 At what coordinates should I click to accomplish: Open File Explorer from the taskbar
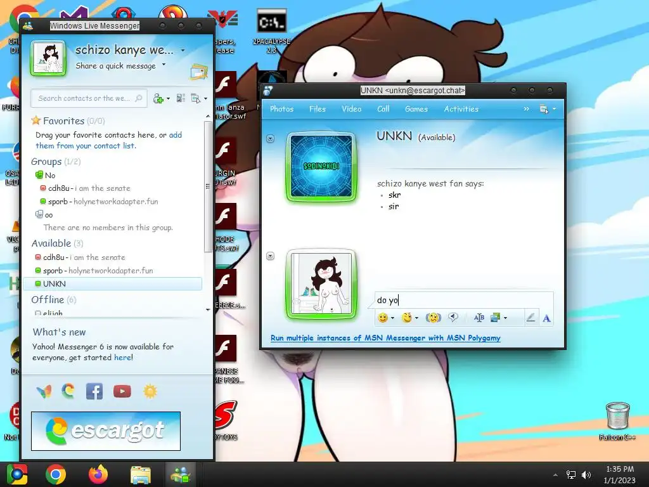[140, 474]
